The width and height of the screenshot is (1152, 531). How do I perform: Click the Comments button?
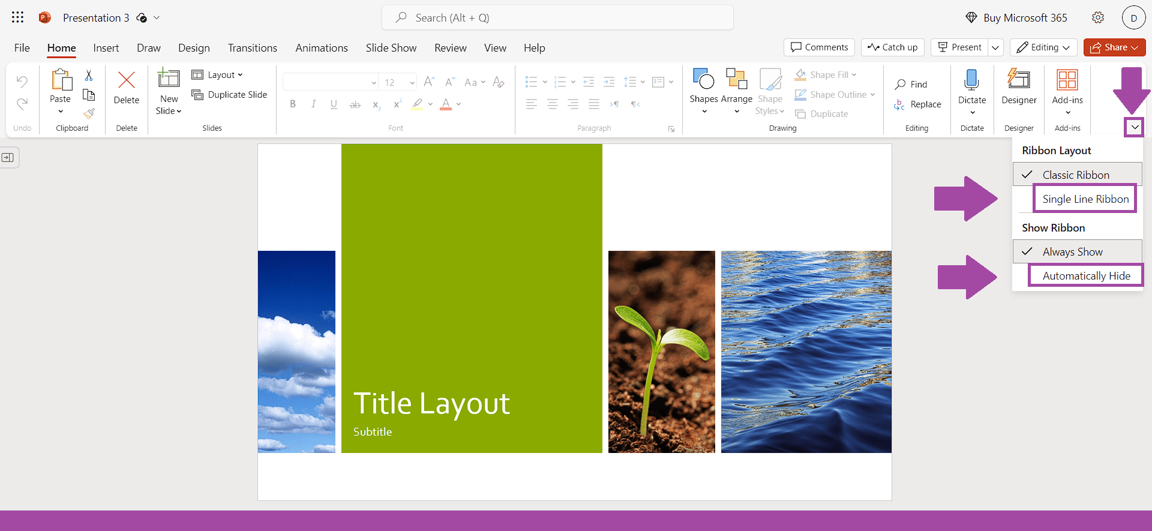click(819, 47)
